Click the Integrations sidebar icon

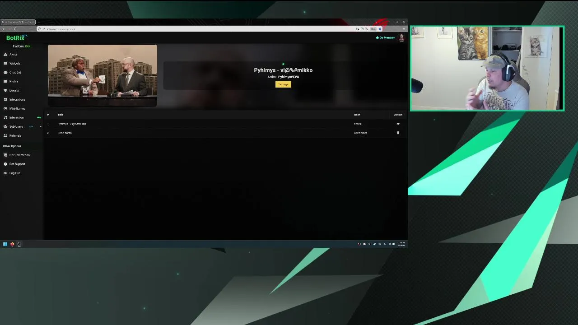(5, 99)
